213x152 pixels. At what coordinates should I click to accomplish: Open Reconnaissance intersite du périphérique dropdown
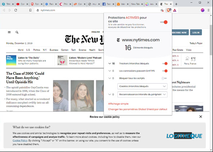142,95
